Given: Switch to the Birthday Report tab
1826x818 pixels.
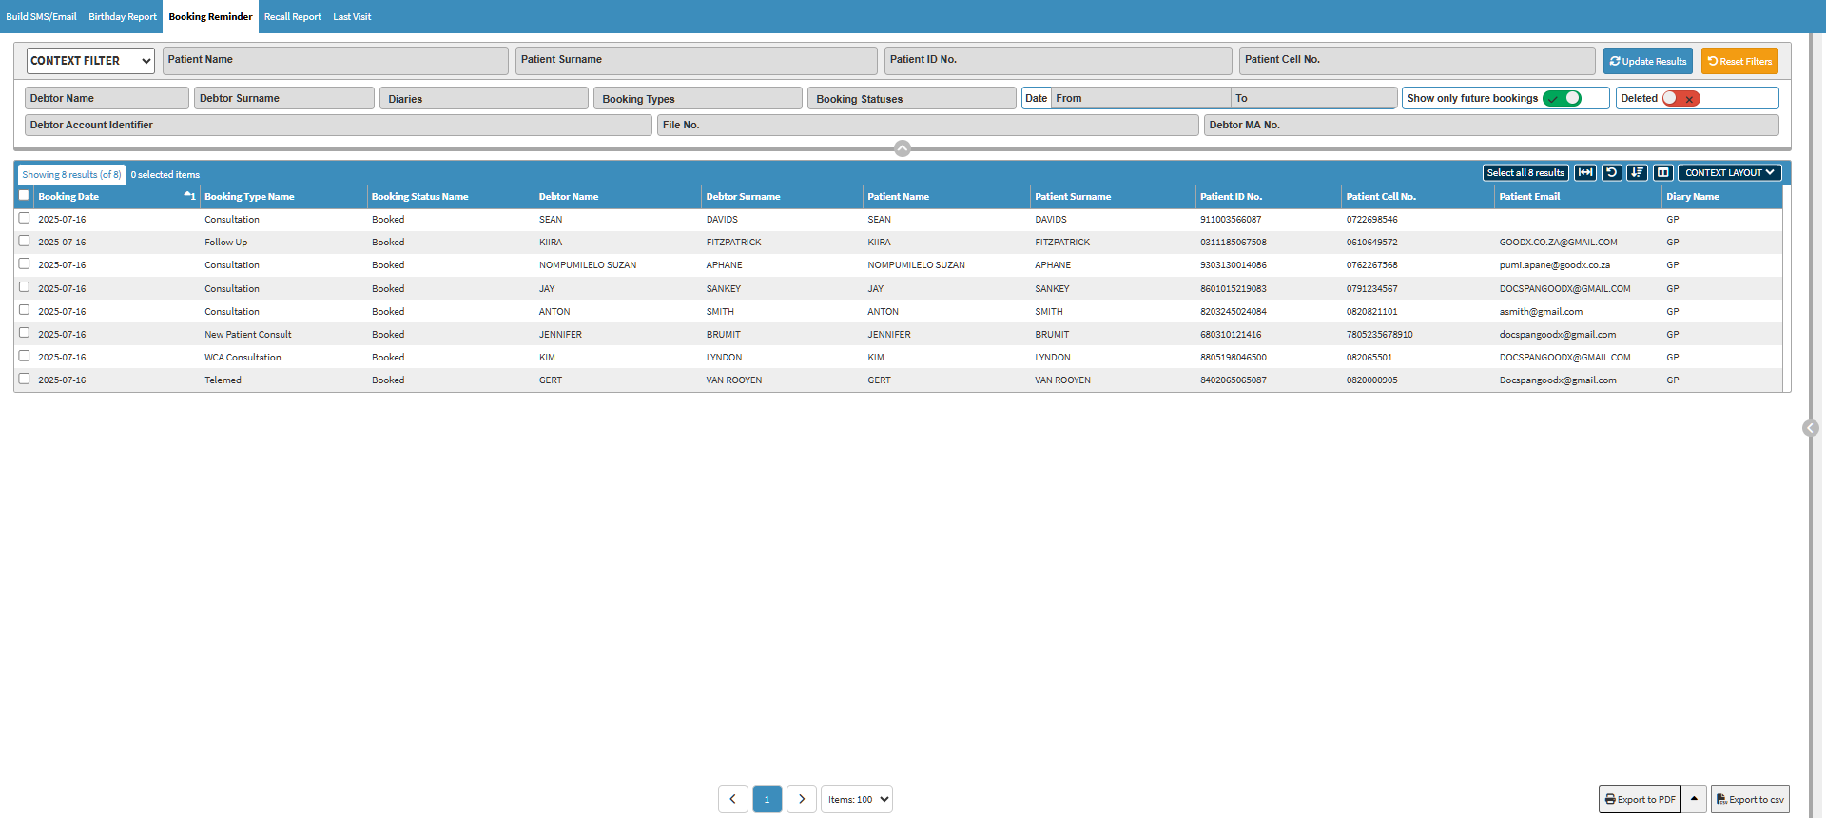Looking at the screenshot, I should tap(123, 17).
